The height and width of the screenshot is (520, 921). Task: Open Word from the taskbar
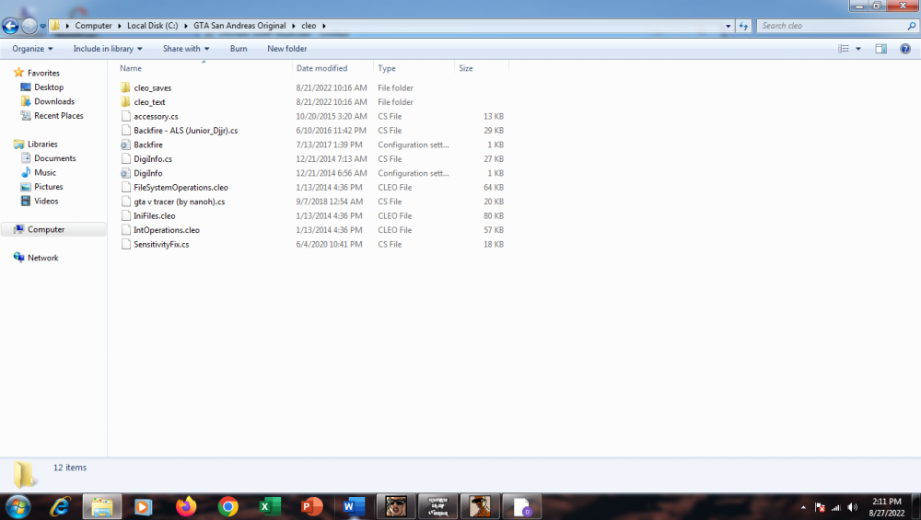[354, 506]
